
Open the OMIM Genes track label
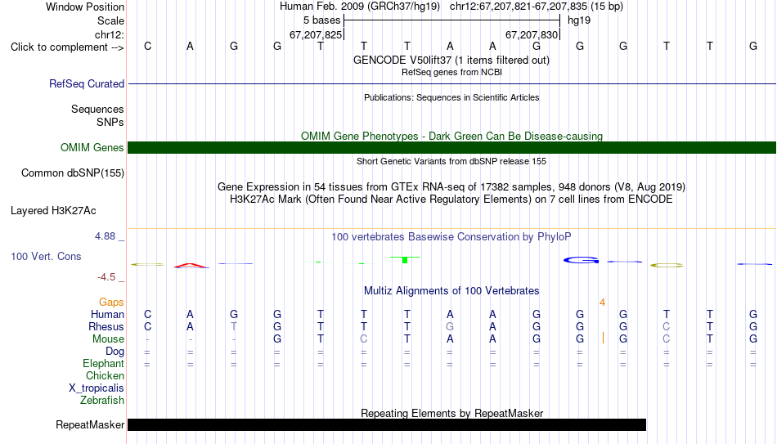92,148
